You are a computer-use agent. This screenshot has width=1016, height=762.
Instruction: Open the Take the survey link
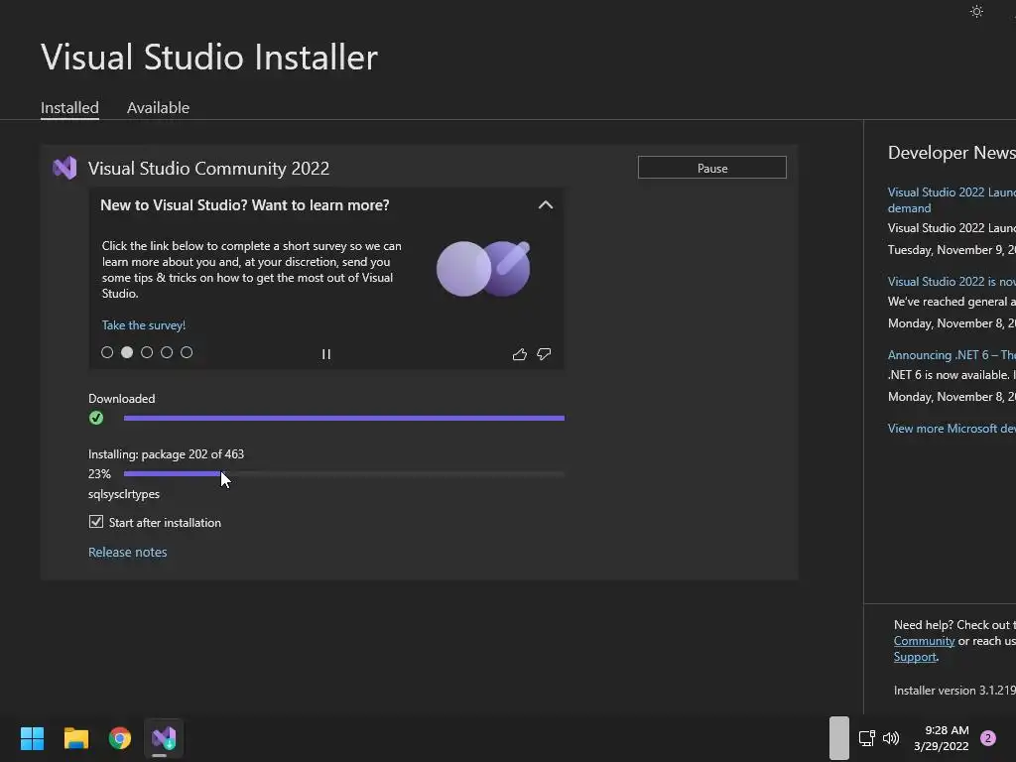click(x=143, y=325)
